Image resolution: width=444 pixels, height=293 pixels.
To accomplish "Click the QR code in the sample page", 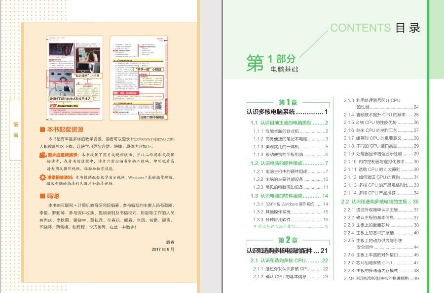I will pyautogui.click(x=158, y=106).
